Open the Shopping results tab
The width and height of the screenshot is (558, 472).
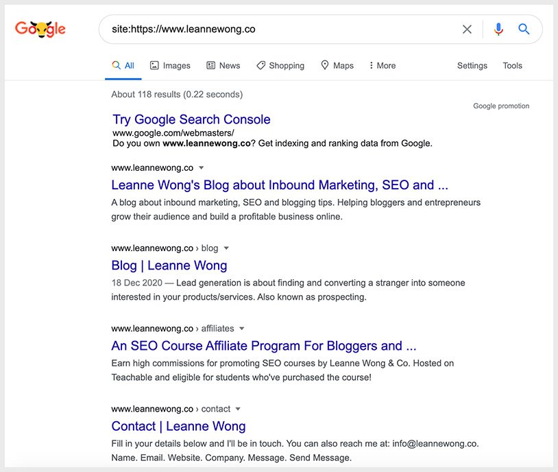click(280, 66)
